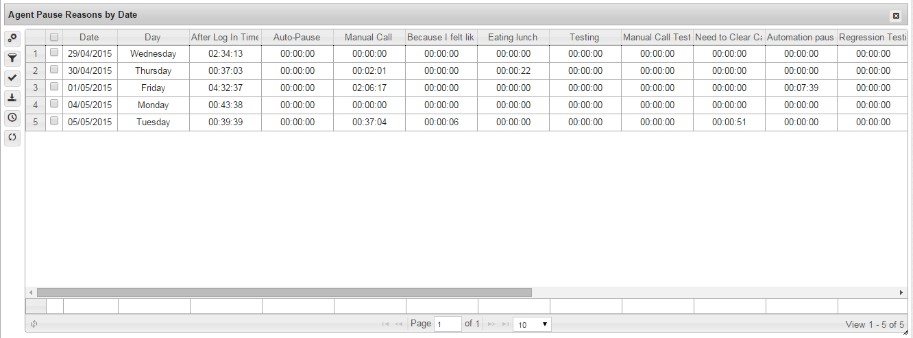This screenshot has width=913, height=338.
Task: Click the refresh arrows icon in left toolbar
Action: 12,138
